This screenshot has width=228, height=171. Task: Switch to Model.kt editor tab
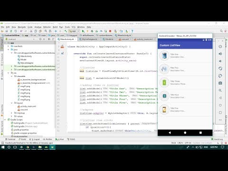109,39
